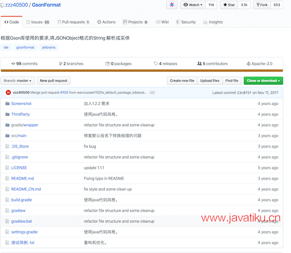Open the Pull requests tab

click(x=74, y=22)
